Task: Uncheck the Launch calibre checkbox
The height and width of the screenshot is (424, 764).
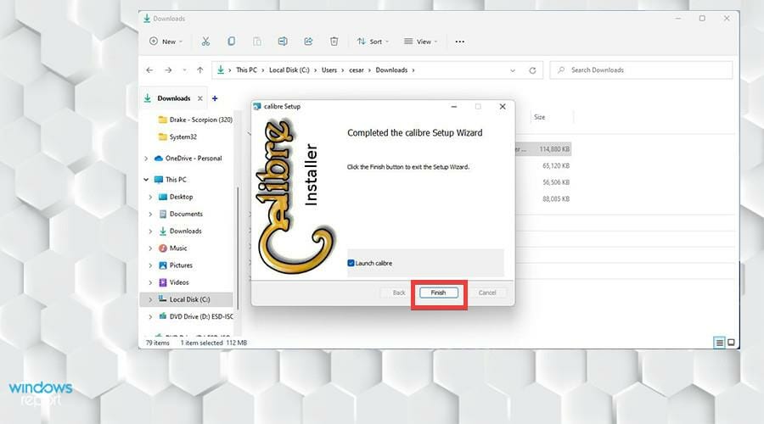Action: point(351,264)
